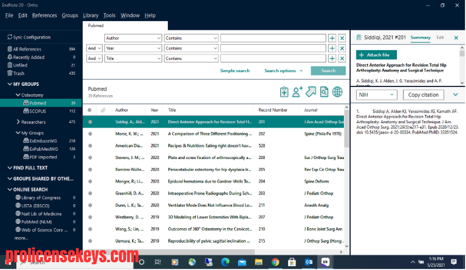Open the first And operator dropdown
This screenshot has width=466, height=270.
(94, 48)
